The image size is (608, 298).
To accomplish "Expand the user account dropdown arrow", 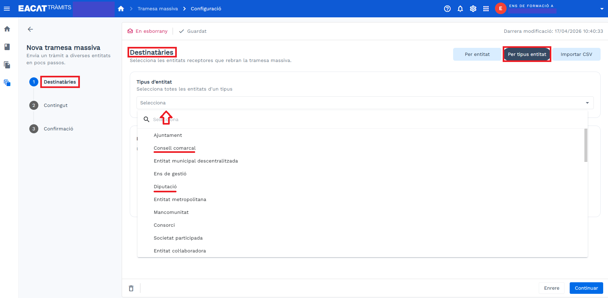I will 602,9.
